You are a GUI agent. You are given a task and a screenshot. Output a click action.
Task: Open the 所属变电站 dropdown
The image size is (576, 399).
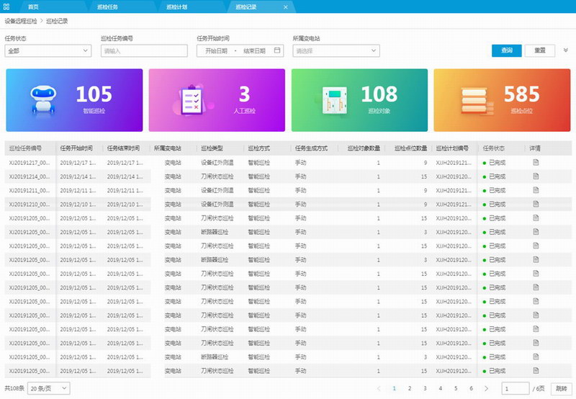pyautogui.click(x=336, y=51)
